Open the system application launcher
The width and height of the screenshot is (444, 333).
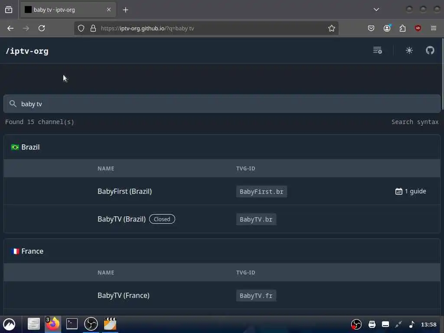9,324
